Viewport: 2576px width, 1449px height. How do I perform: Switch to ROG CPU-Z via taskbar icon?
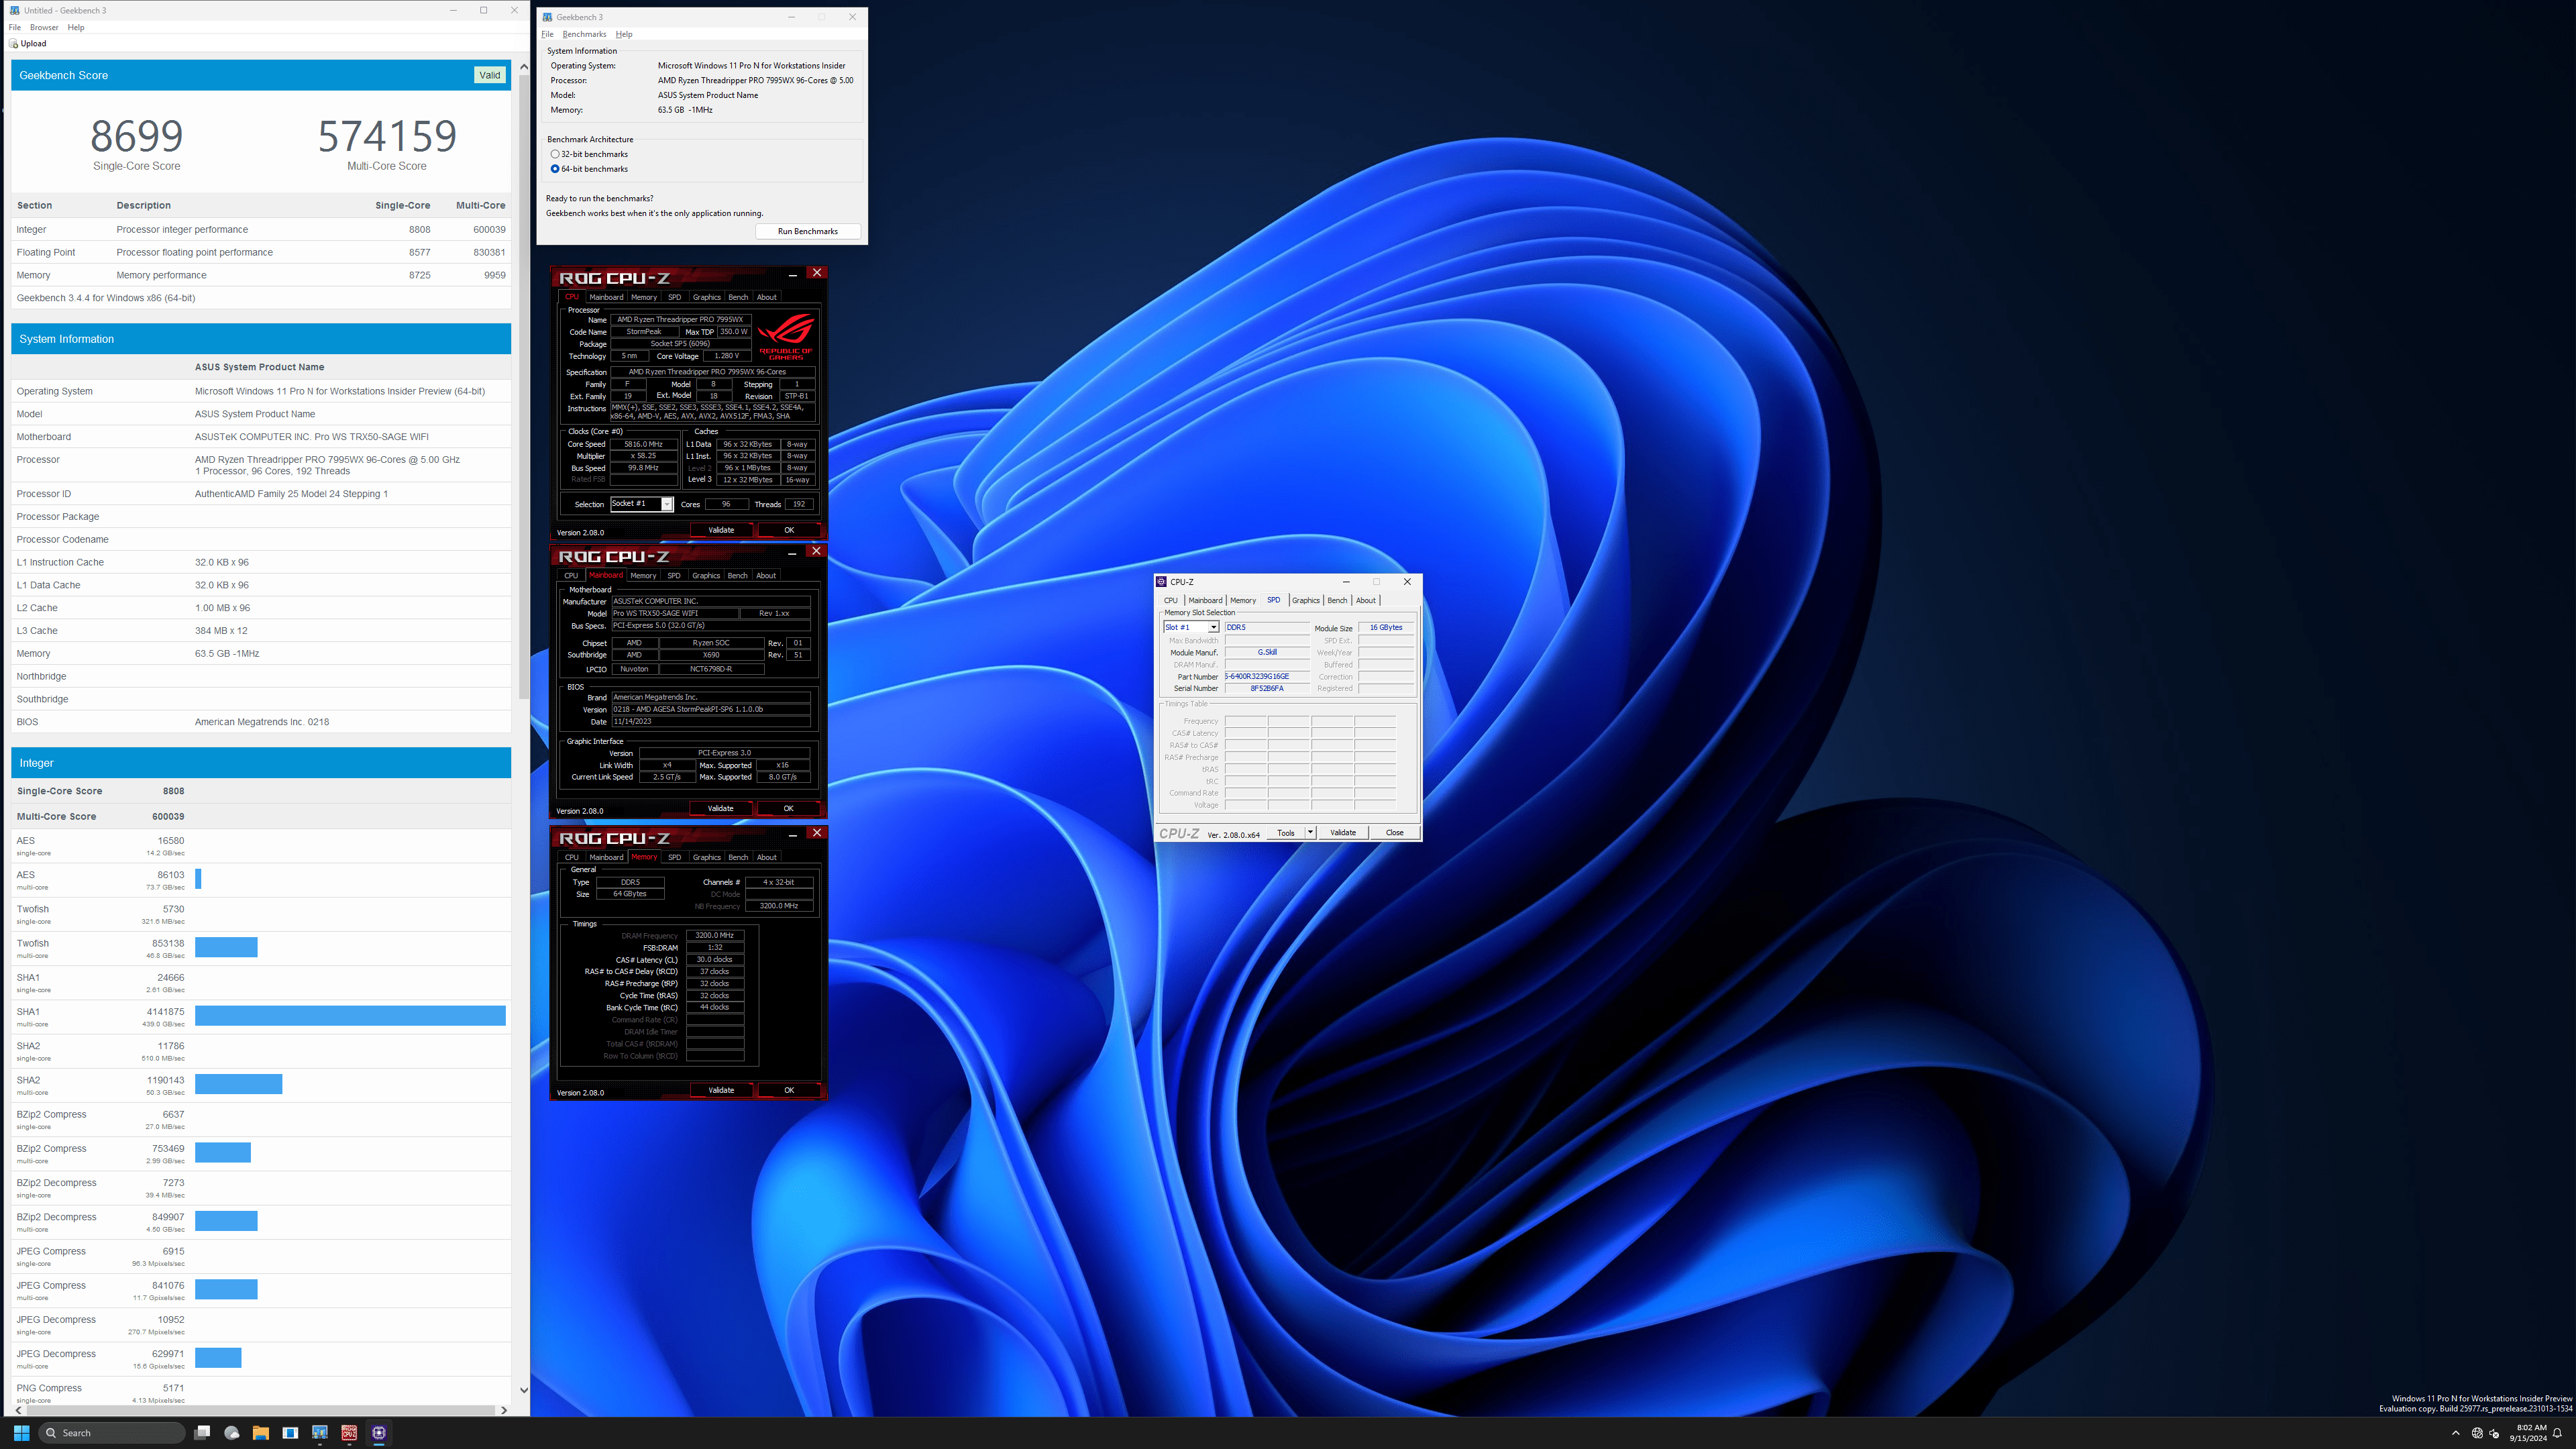(349, 1432)
